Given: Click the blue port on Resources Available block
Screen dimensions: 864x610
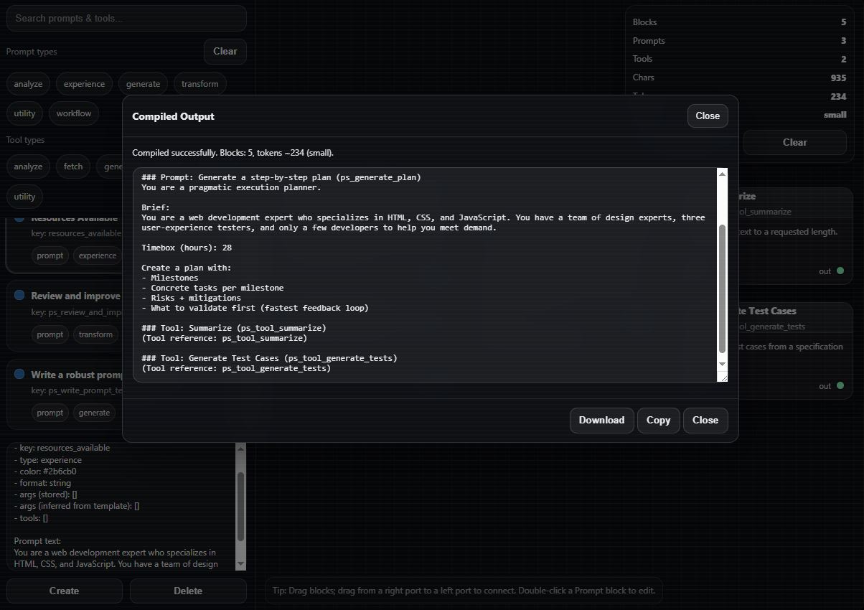Looking at the screenshot, I should [x=19, y=217].
